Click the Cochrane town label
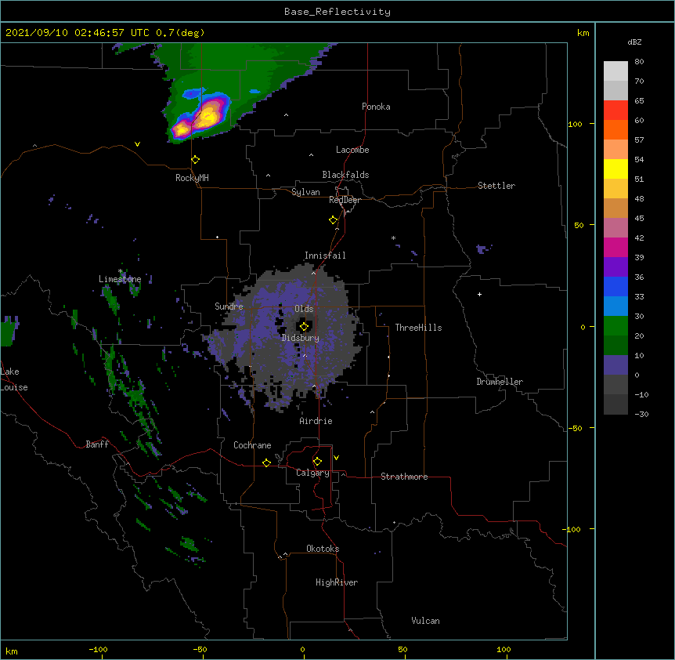Screen dimensions: 675x660 coord(252,445)
